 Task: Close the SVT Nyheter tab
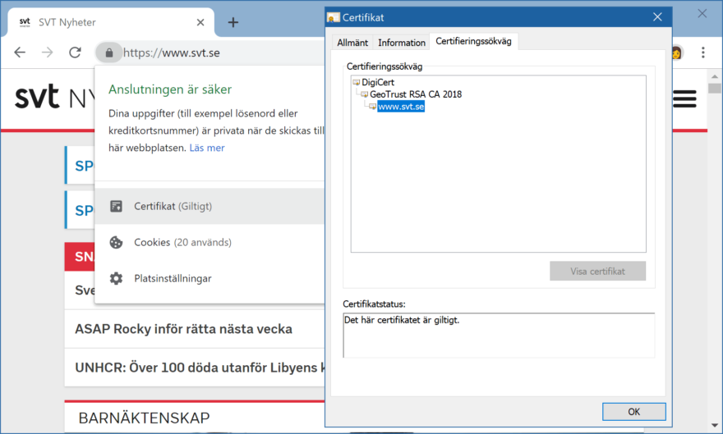[x=200, y=22]
